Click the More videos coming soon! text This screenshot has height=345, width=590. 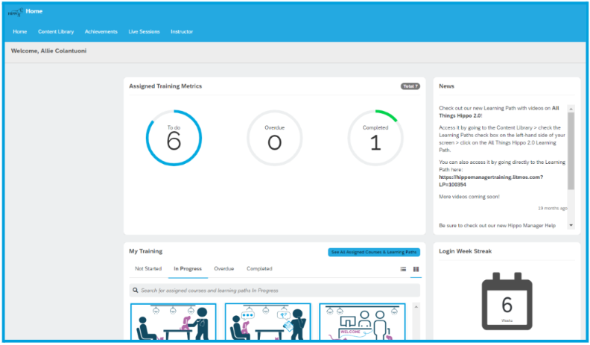469,197
